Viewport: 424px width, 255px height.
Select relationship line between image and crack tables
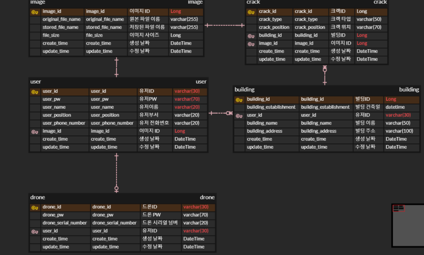tap(225, 25)
